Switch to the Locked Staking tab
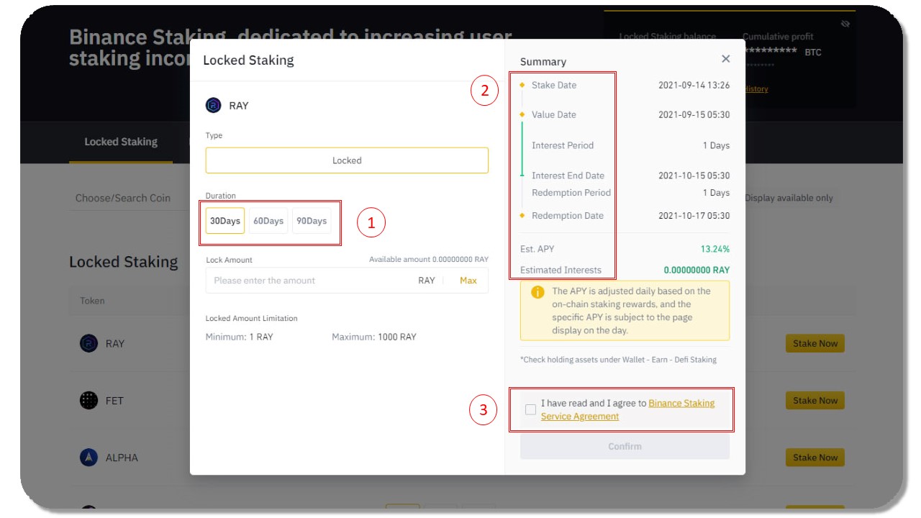Screen dimensions: 921x518 coord(121,142)
